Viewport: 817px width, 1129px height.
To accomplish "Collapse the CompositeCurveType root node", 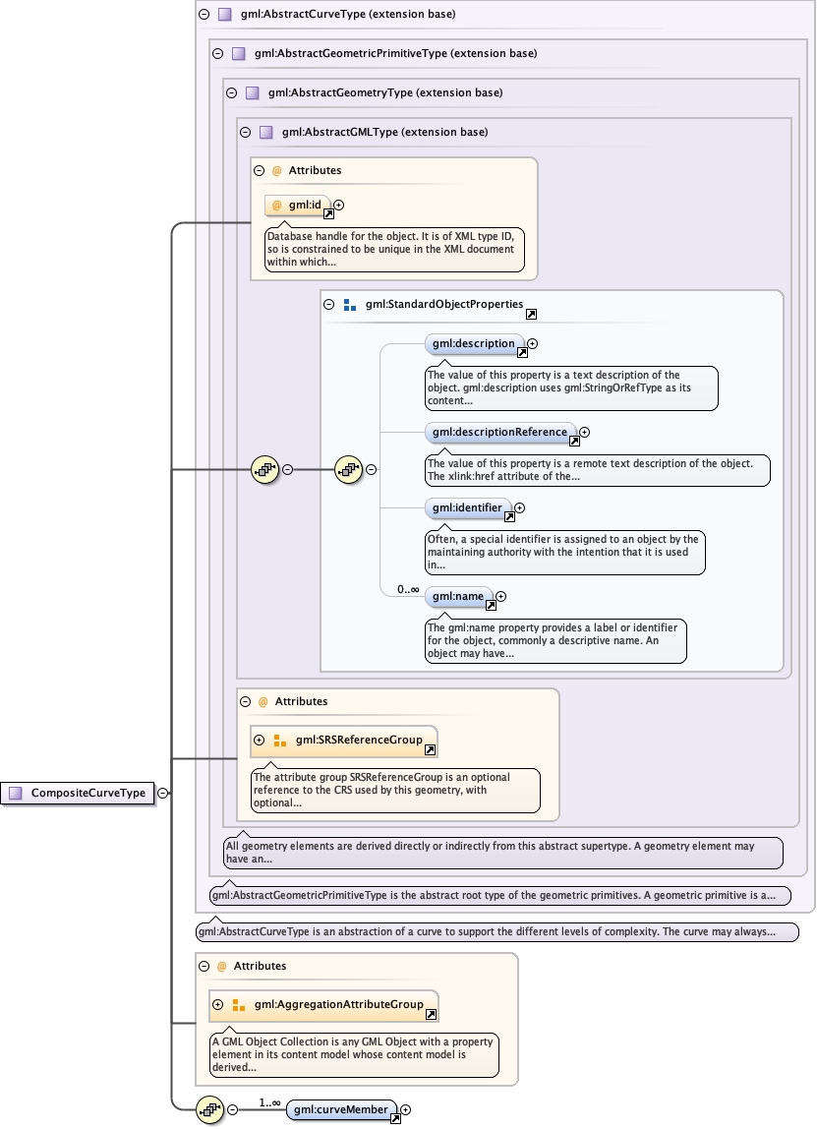I will [x=163, y=794].
